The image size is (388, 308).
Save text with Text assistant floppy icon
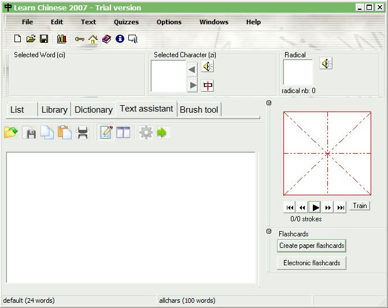pyautogui.click(x=29, y=132)
